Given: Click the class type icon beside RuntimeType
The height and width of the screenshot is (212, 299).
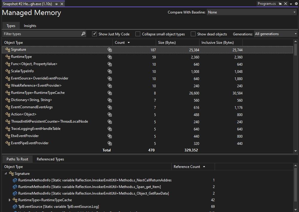Looking at the screenshot, I should [x=7, y=57].
